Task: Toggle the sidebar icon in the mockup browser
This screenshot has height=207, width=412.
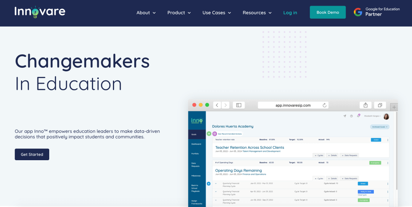Action: [x=238, y=105]
